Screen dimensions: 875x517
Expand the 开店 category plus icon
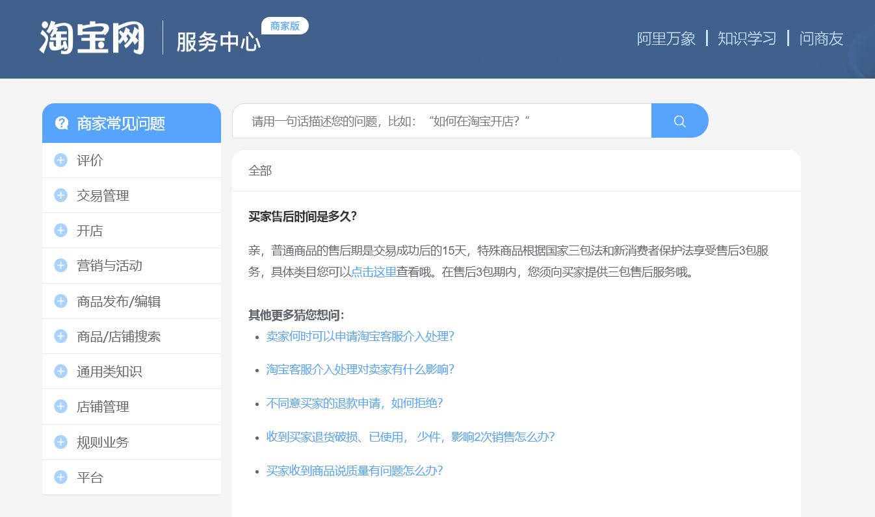(61, 230)
